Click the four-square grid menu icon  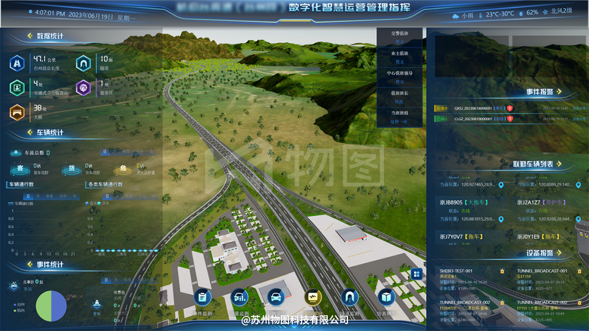[416, 273]
